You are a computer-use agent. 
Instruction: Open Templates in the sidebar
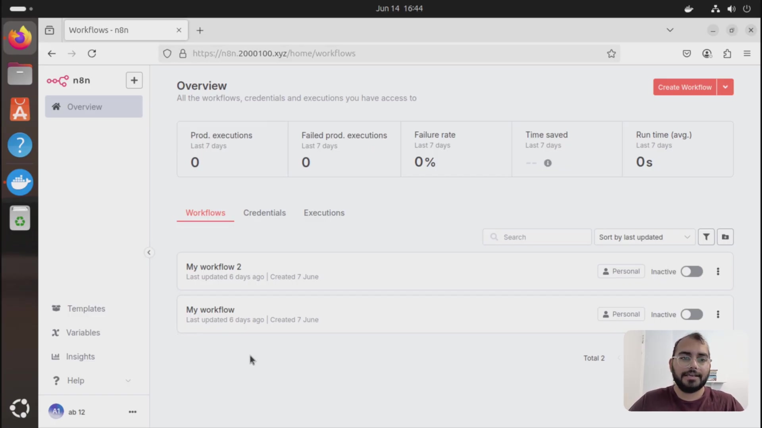[x=79, y=308]
